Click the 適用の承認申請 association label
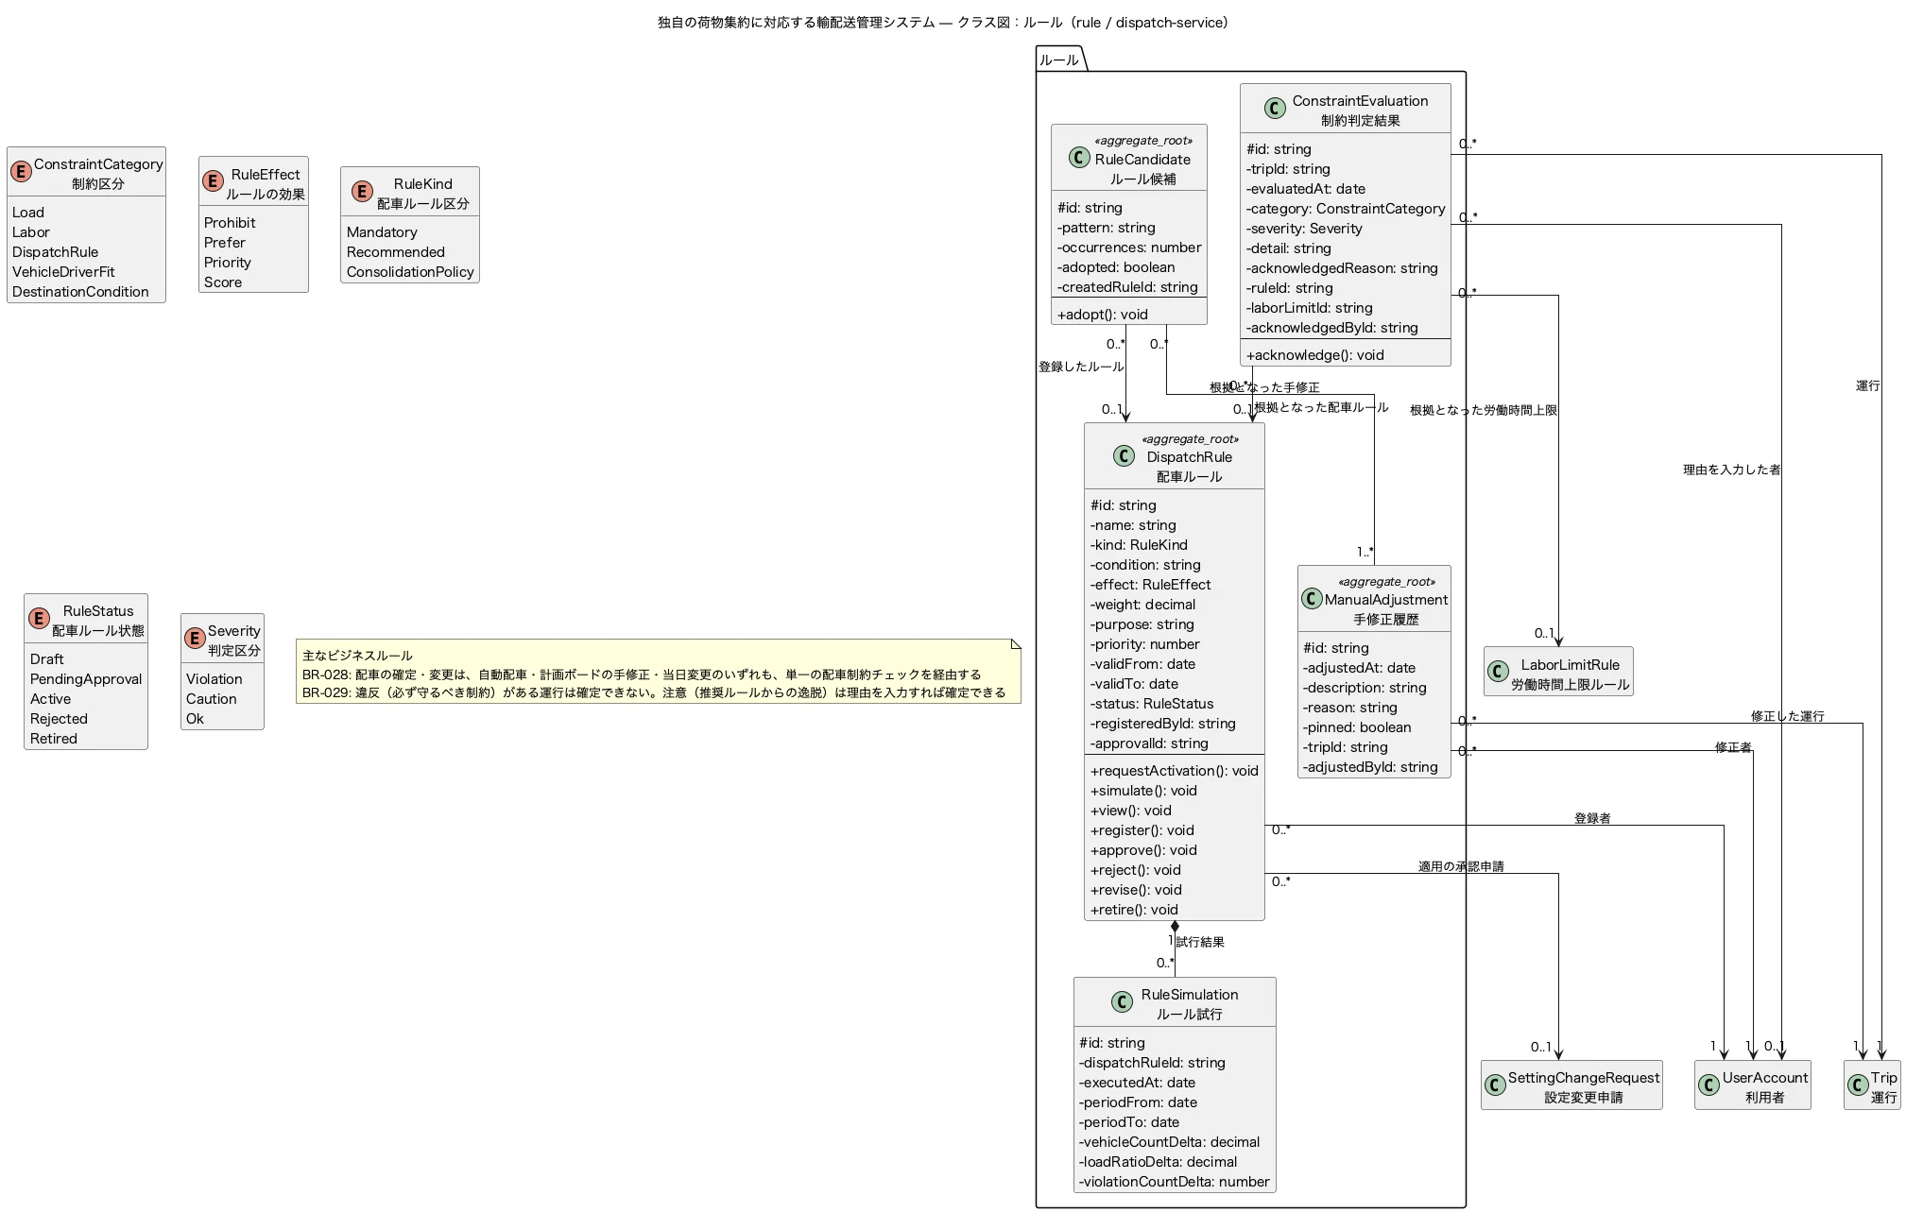1906x1213 pixels. [x=1461, y=866]
